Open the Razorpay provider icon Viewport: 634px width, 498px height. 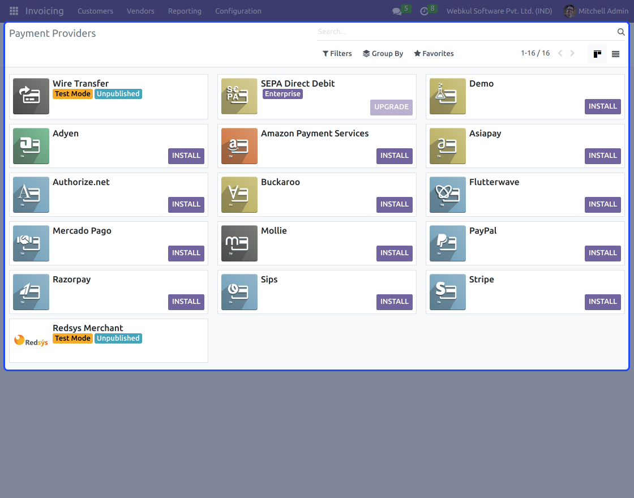(x=31, y=292)
